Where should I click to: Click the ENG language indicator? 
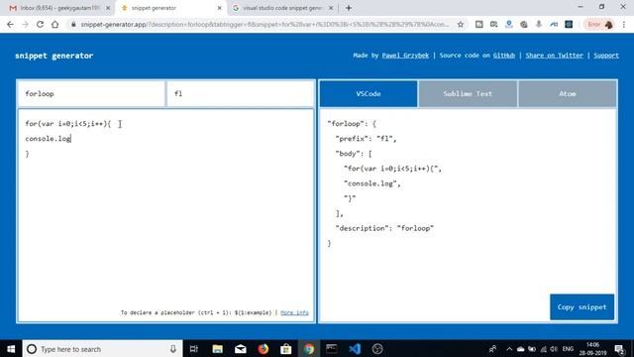(568, 349)
